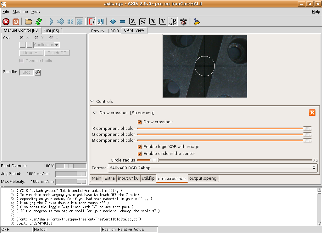Click spindle direction icon beside Stop
This screenshot has height=233, width=322.
38,72
